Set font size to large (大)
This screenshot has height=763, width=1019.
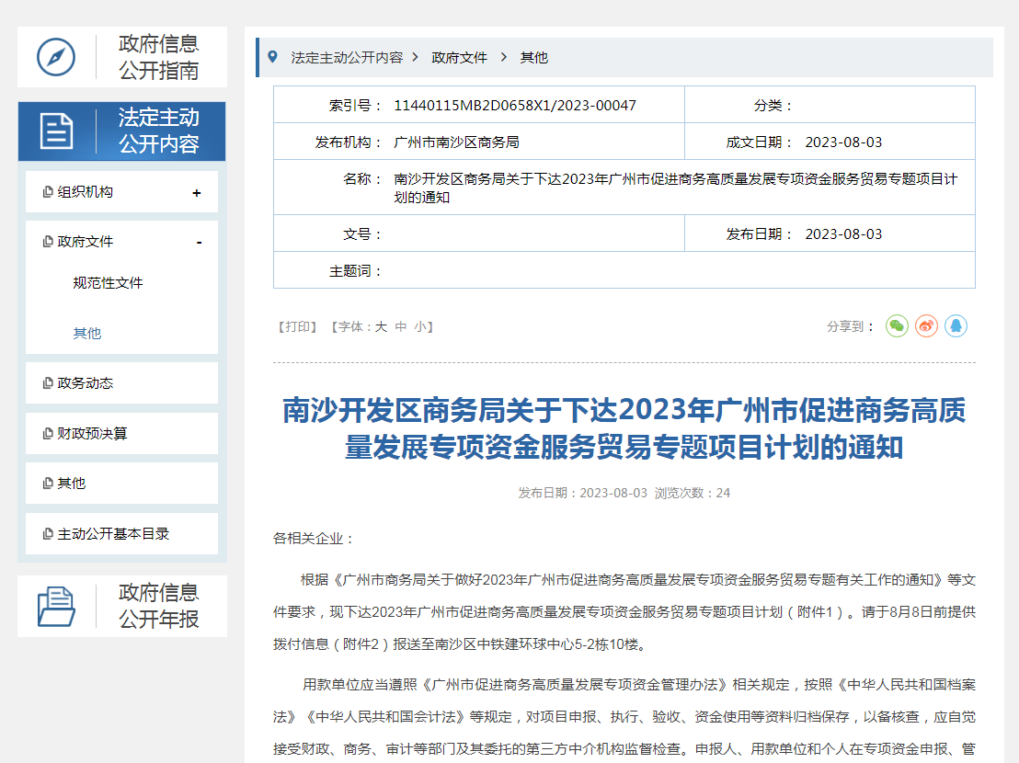(x=381, y=326)
